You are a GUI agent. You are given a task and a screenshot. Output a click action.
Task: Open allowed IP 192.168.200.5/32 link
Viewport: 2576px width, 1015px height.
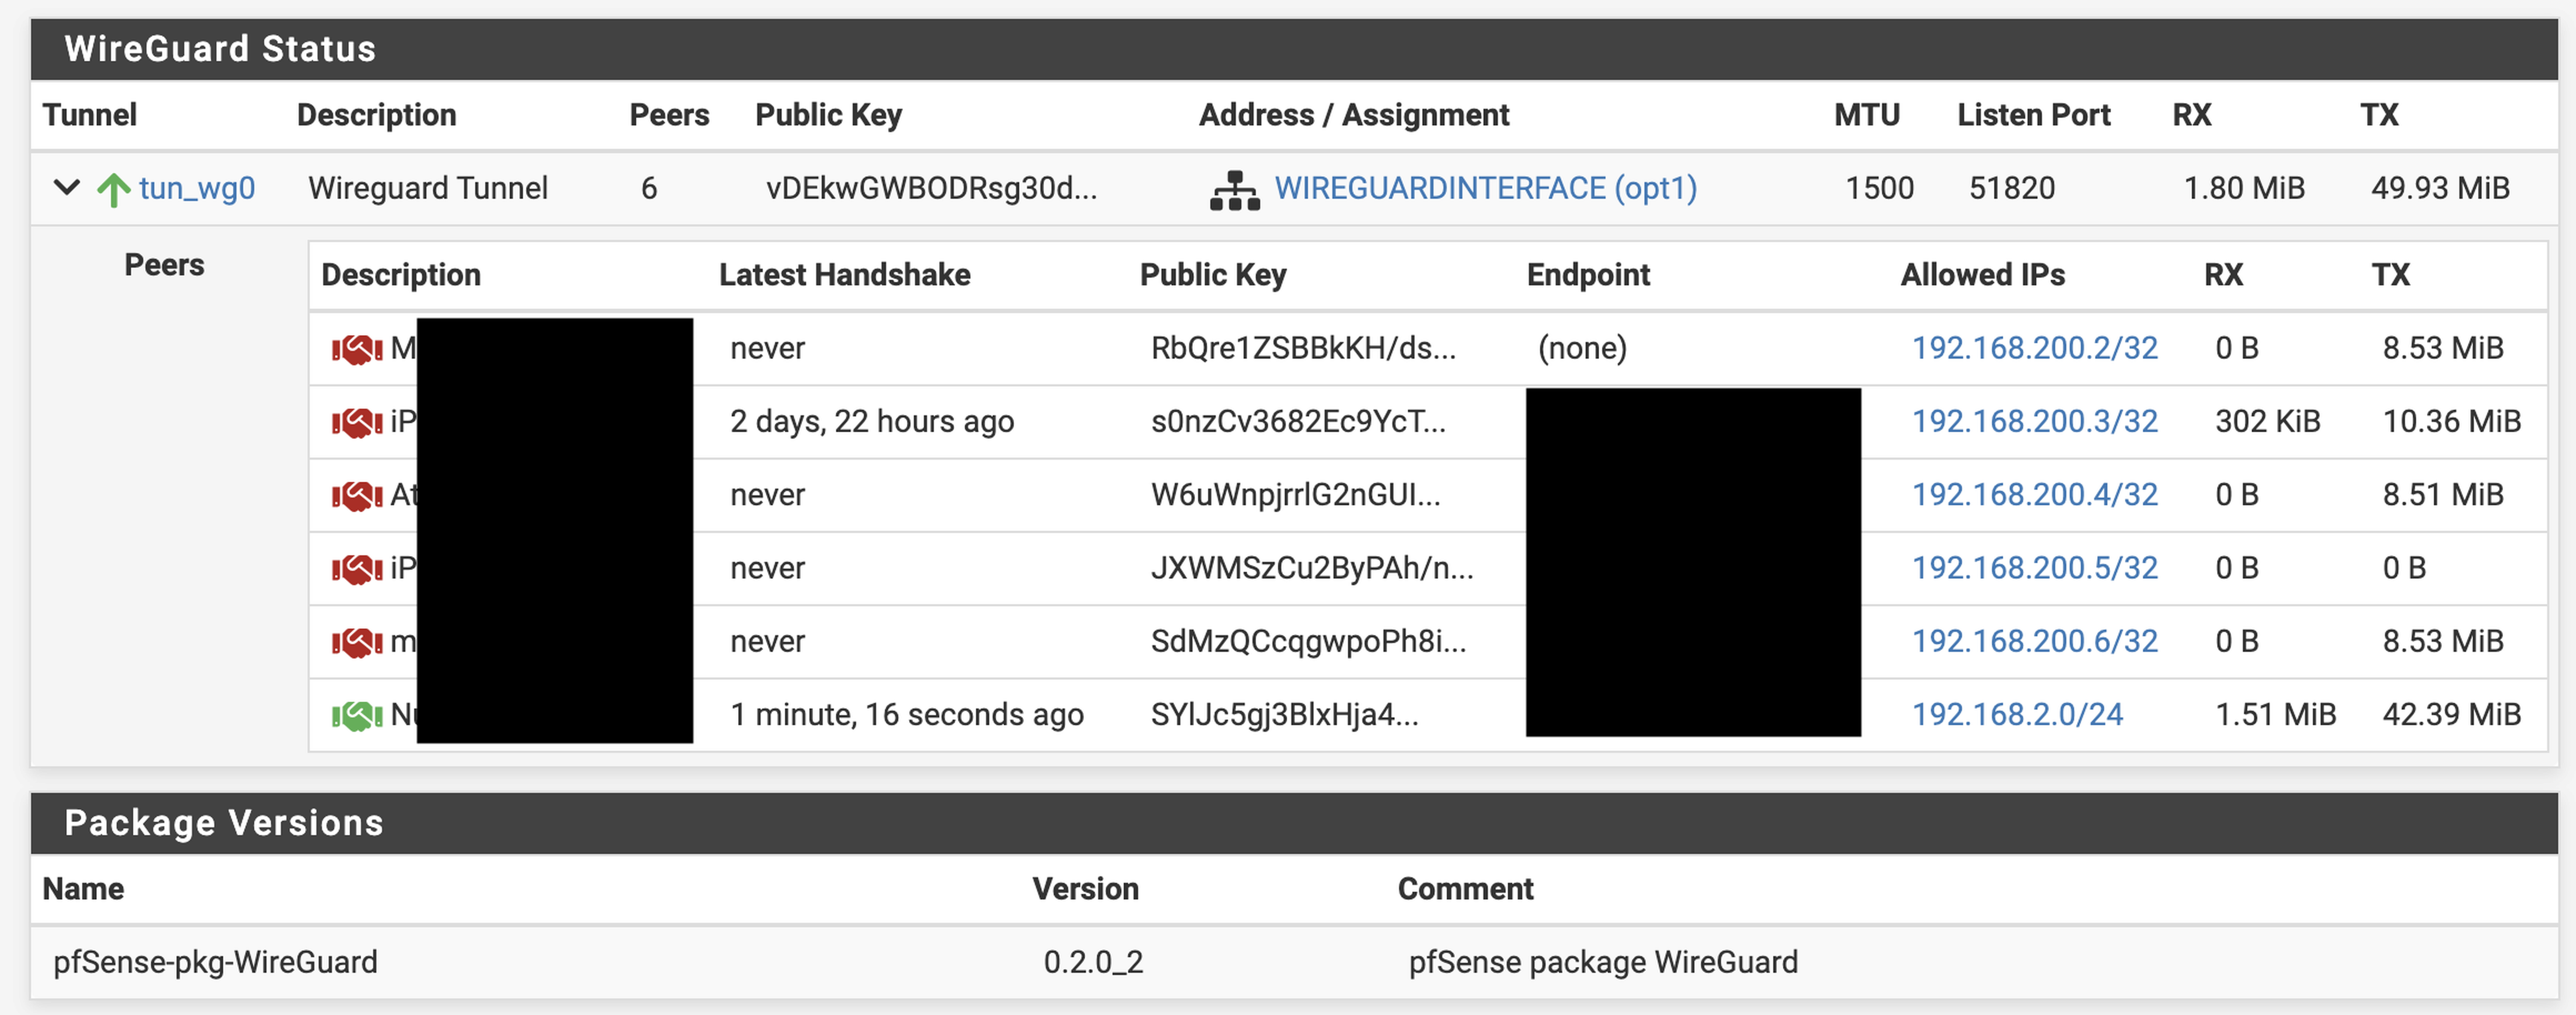coord(2034,567)
